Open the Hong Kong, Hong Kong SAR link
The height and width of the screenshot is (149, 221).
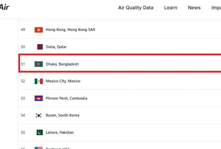click(x=70, y=30)
